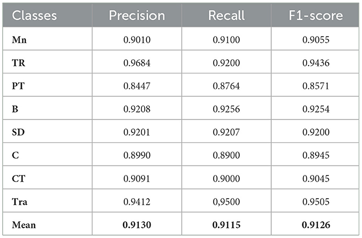Click precision value 0.8990 for C
The width and height of the screenshot is (362, 238).
pyautogui.click(x=137, y=155)
